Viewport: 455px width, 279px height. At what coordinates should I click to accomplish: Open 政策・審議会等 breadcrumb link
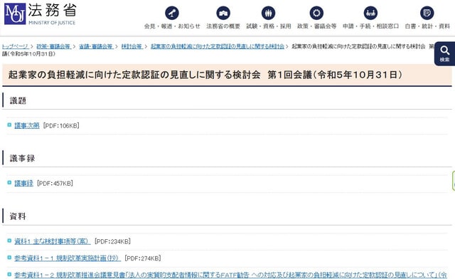click(53, 46)
